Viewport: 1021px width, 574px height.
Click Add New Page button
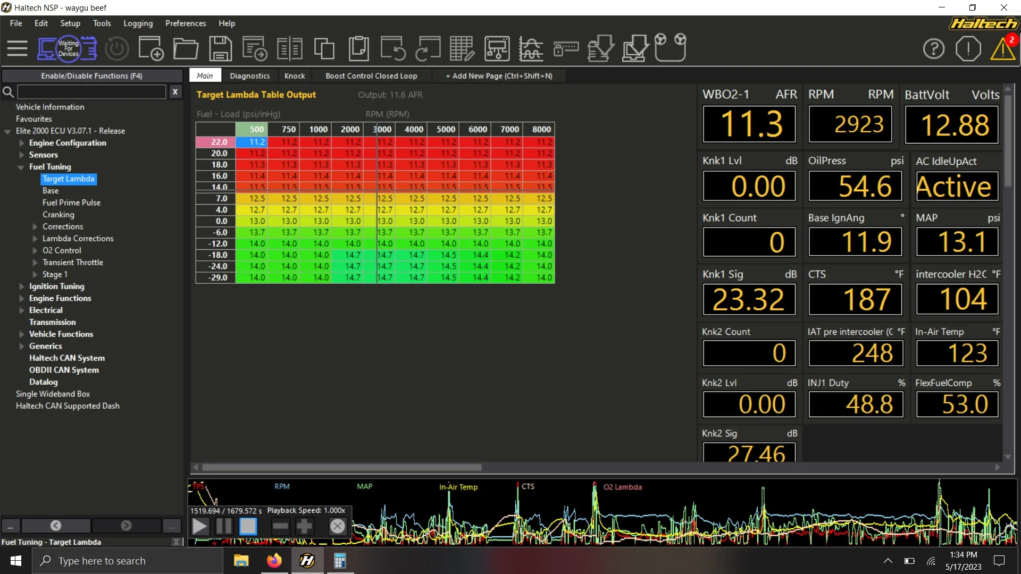499,76
